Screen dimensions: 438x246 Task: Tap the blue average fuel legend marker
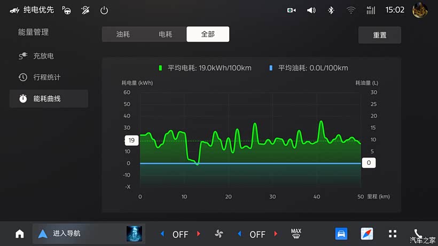(271, 68)
